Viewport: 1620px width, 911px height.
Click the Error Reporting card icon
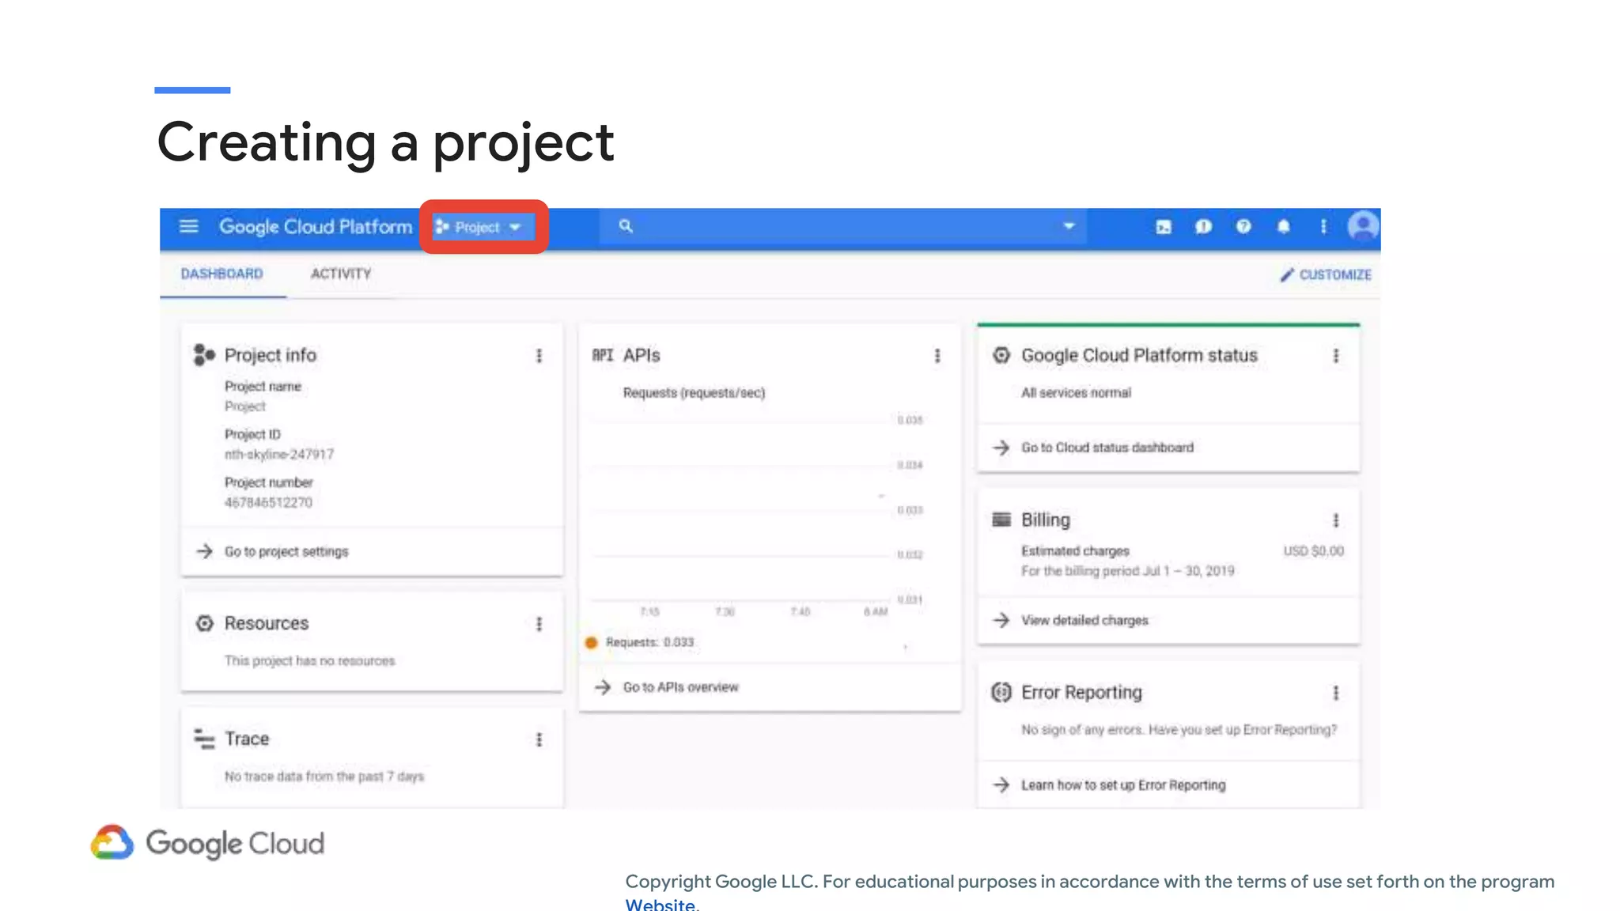(x=1001, y=692)
